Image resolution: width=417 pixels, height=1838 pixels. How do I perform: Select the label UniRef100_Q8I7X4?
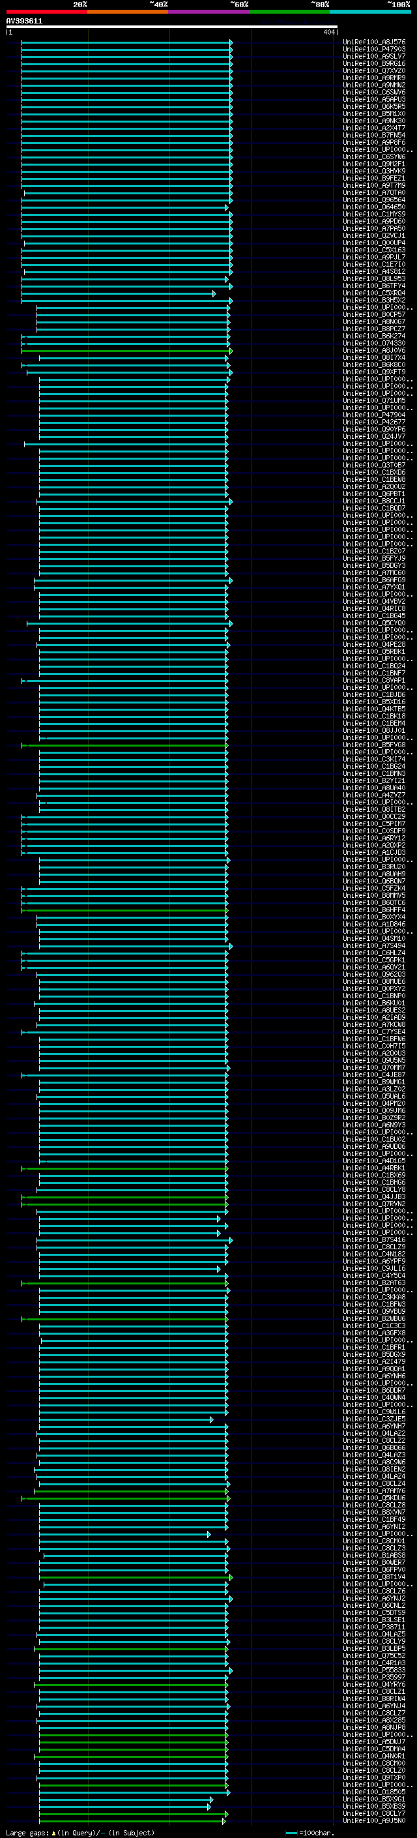pos(374,357)
